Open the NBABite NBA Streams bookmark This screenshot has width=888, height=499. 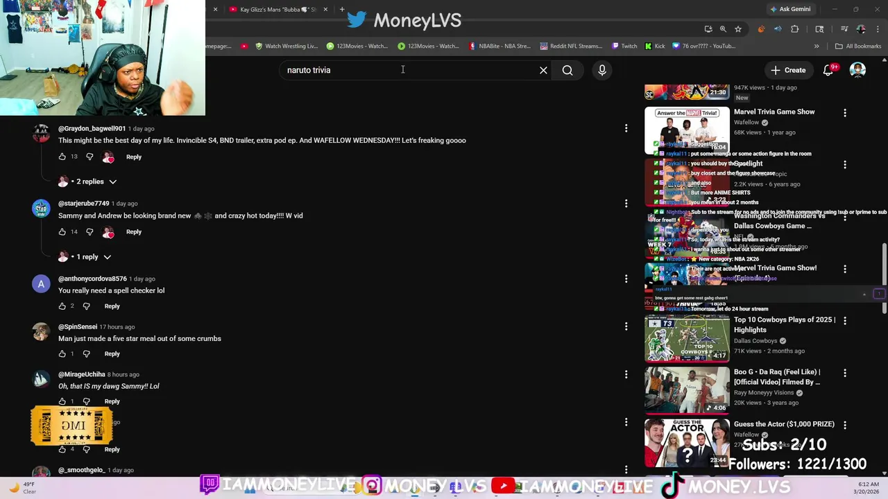pos(499,46)
